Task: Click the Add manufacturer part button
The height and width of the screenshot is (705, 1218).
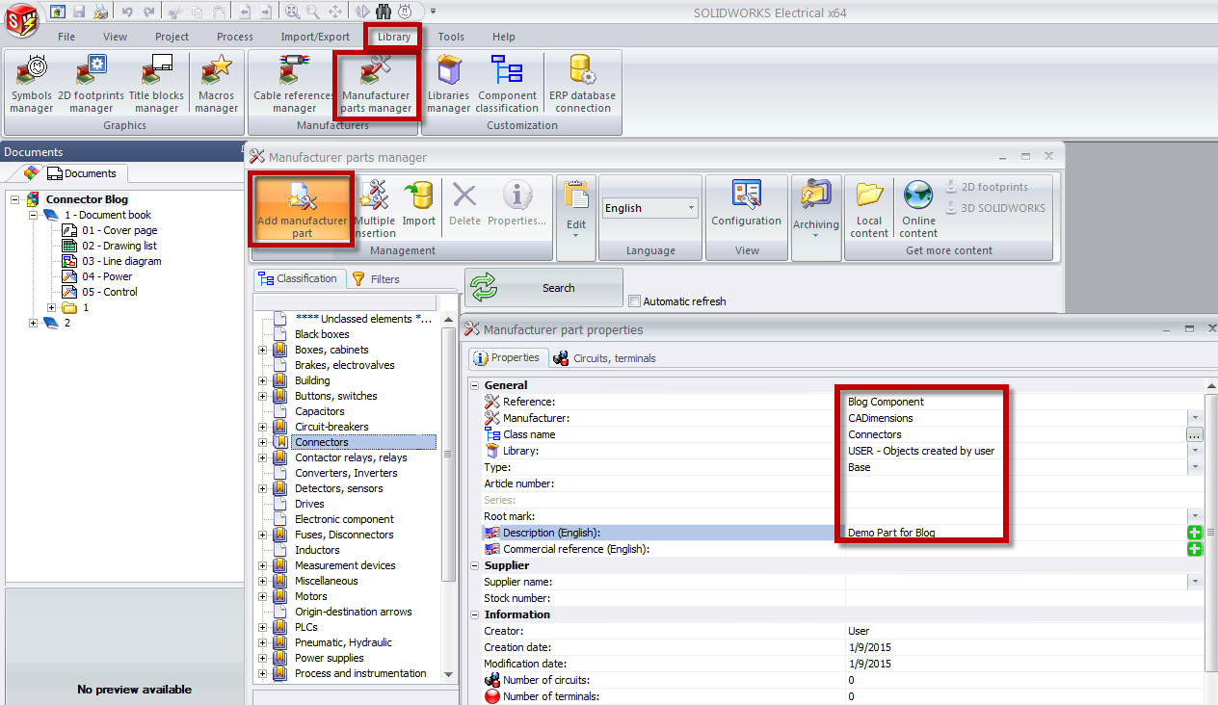Action: 303,209
